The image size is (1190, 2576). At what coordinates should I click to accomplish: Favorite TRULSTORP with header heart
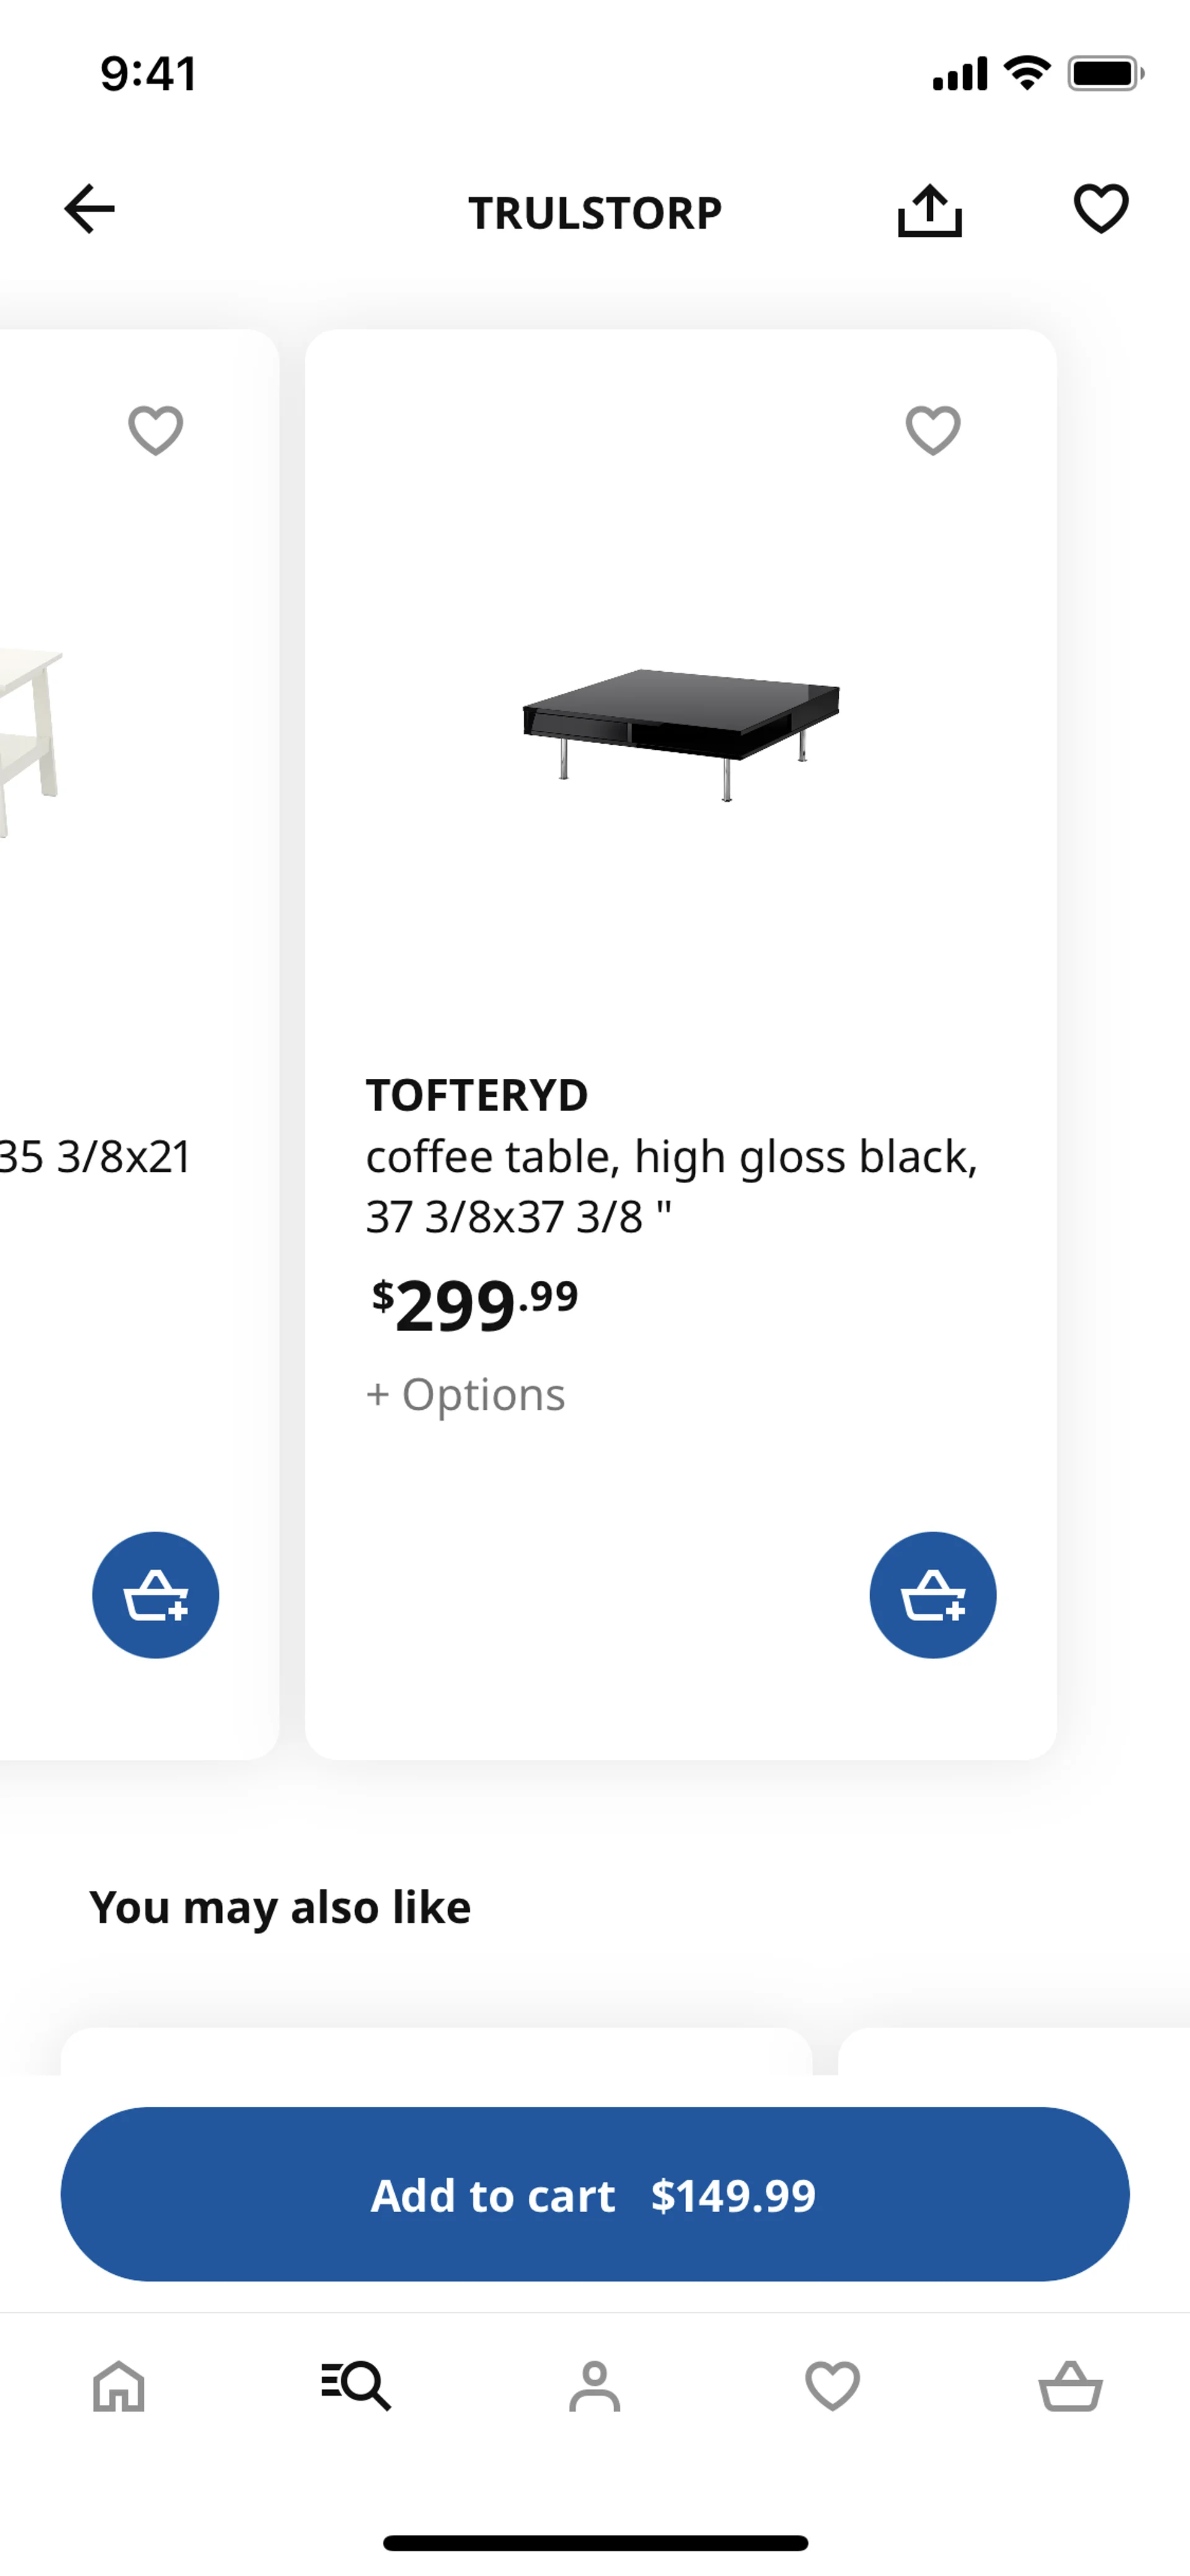(1101, 209)
